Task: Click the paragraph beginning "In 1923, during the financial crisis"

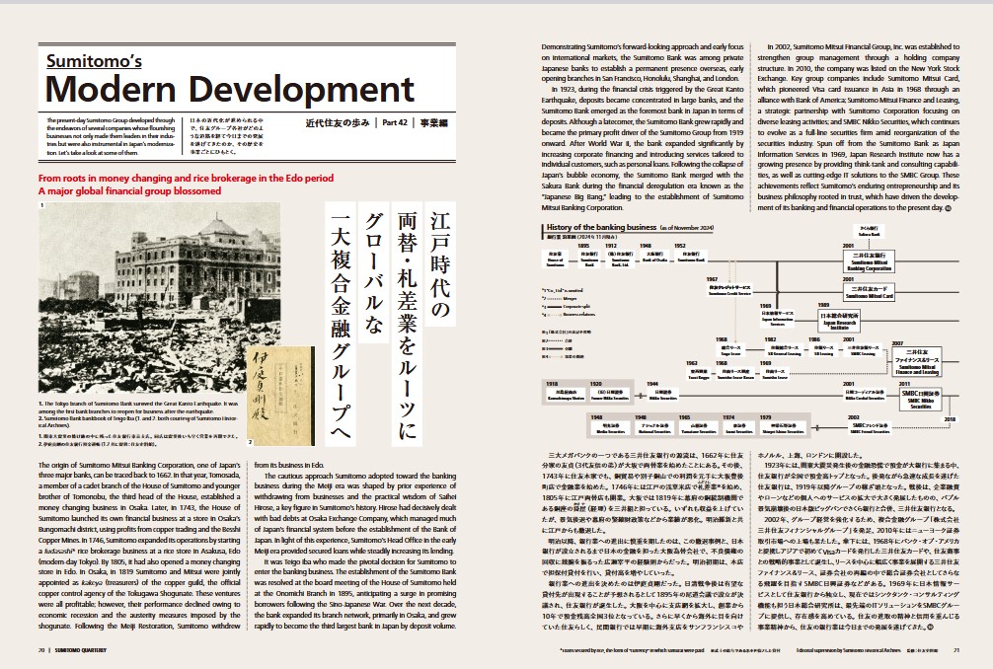Action: (643, 148)
